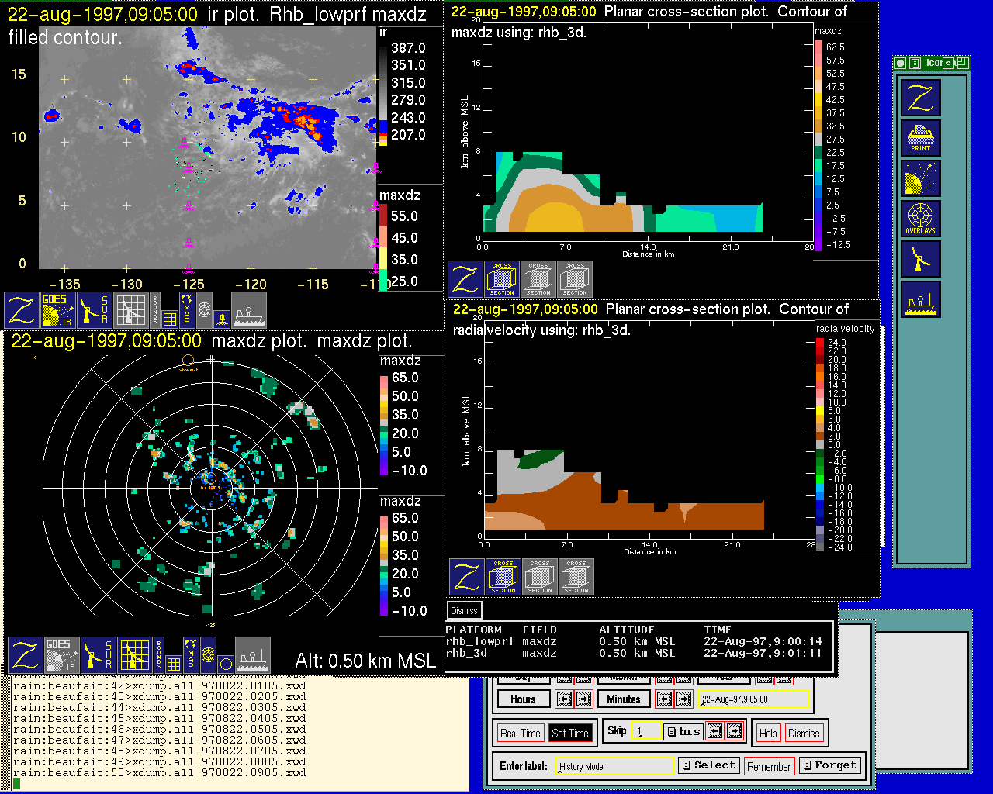Click the PRINT icon in the icon bar
This screenshot has width=993, height=794.
click(920, 138)
